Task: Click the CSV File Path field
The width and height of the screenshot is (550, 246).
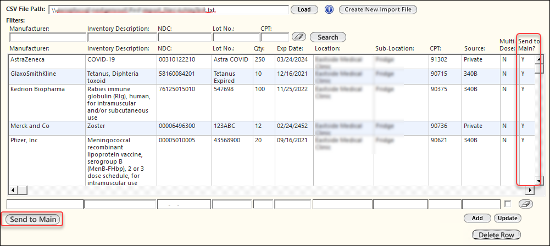Action: pyautogui.click(x=169, y=9)
